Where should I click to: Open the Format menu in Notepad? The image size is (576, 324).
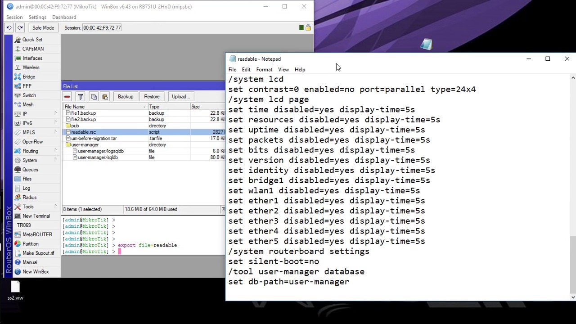coord(264,69)
